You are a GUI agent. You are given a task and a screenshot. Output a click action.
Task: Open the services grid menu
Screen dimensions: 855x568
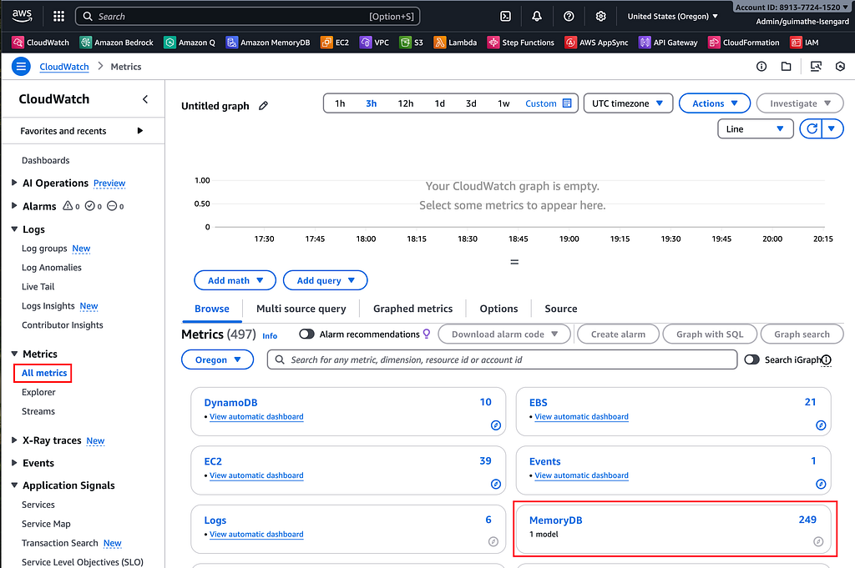pos(59,17)
